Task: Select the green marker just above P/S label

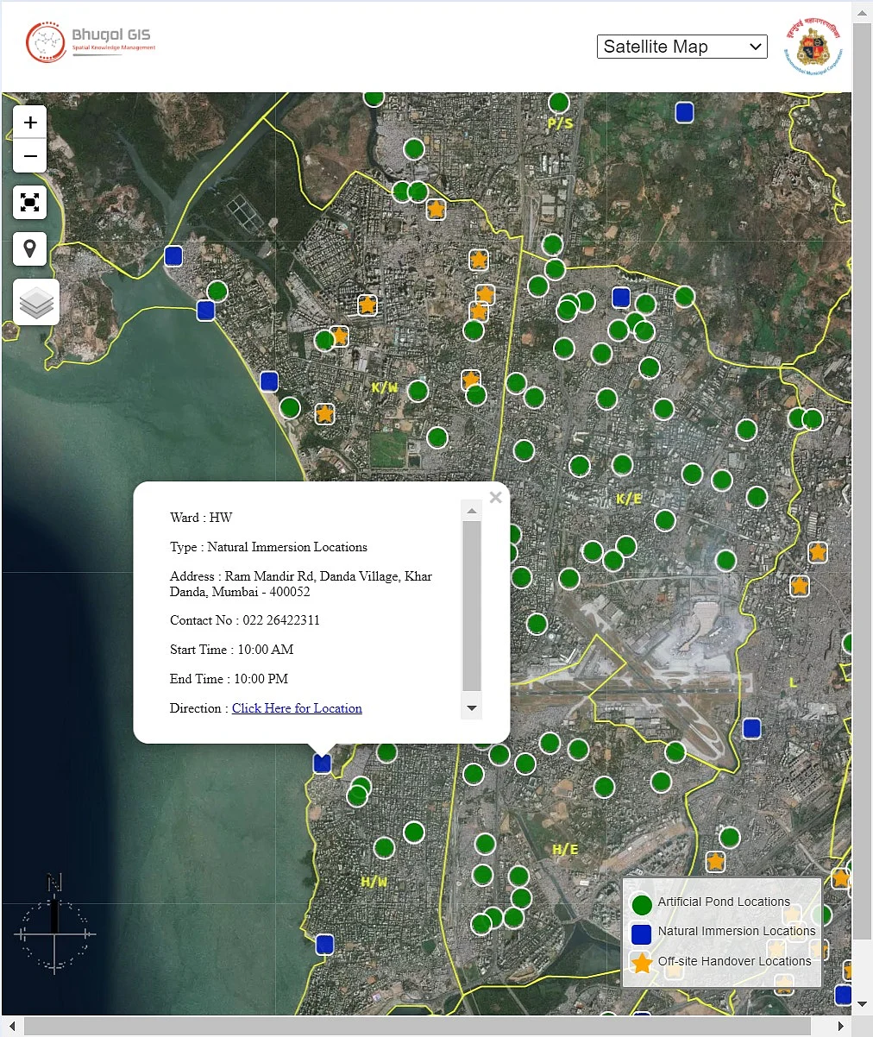Action: pyautogui.click(x=559, y=103)
